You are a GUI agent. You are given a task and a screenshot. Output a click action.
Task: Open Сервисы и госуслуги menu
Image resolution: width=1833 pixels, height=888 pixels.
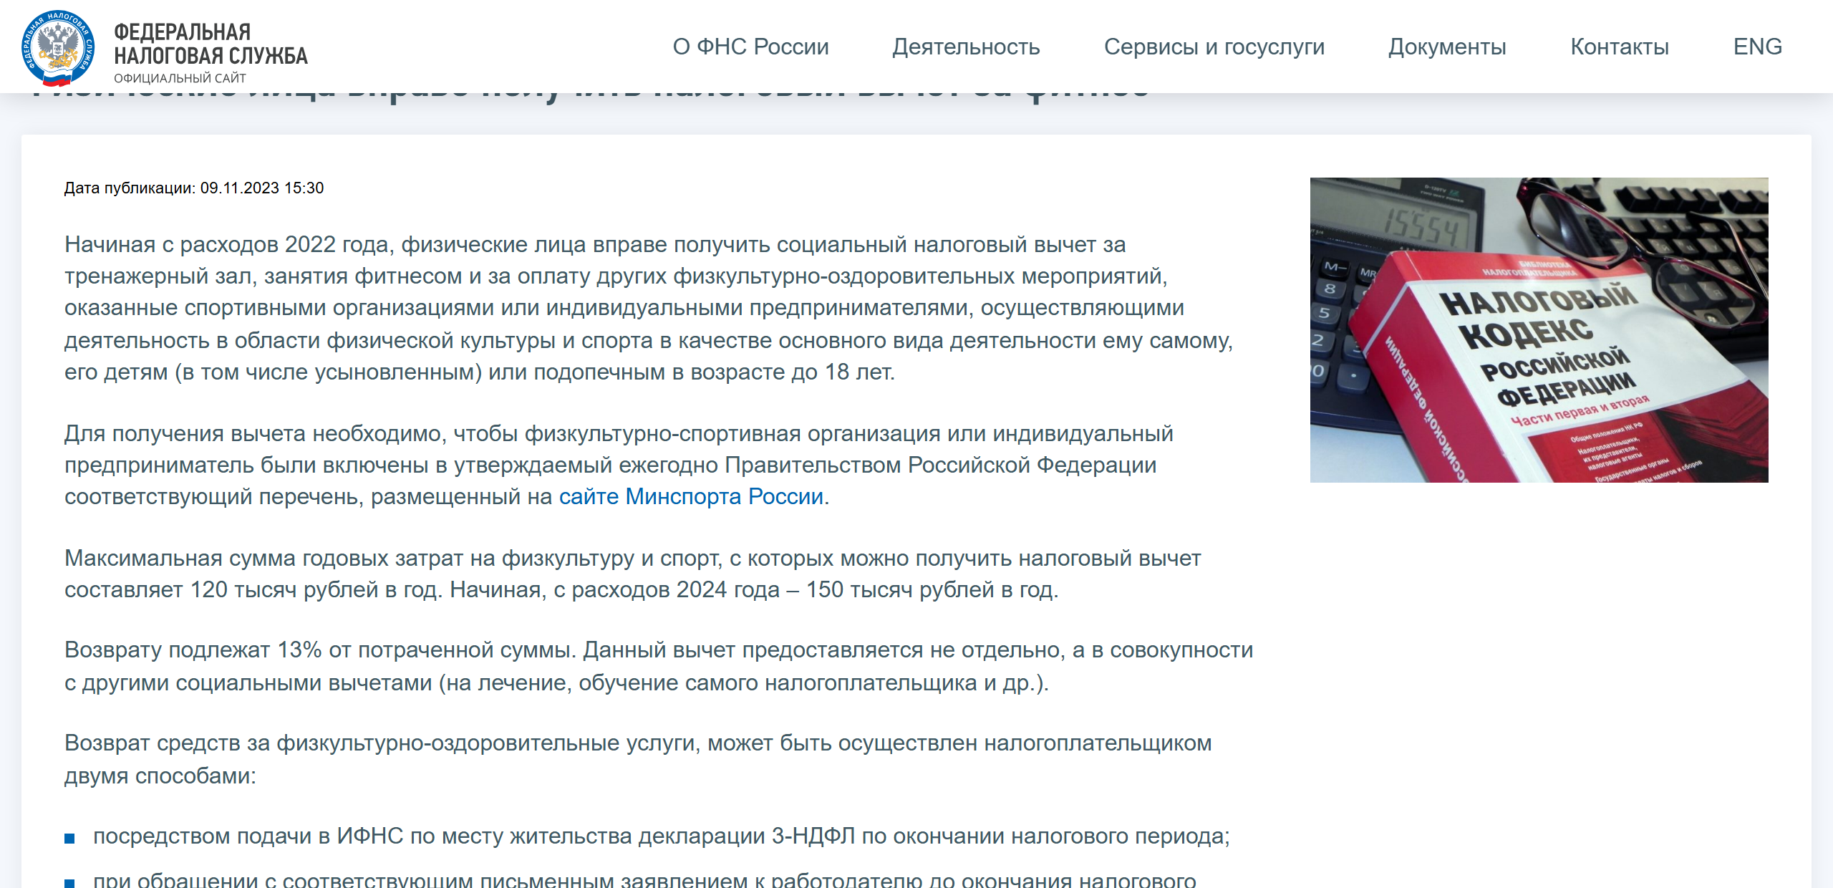(1214, 47)
